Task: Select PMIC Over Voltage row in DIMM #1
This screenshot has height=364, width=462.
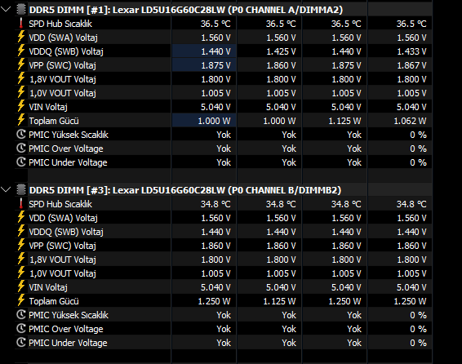Action: [224, 149]
